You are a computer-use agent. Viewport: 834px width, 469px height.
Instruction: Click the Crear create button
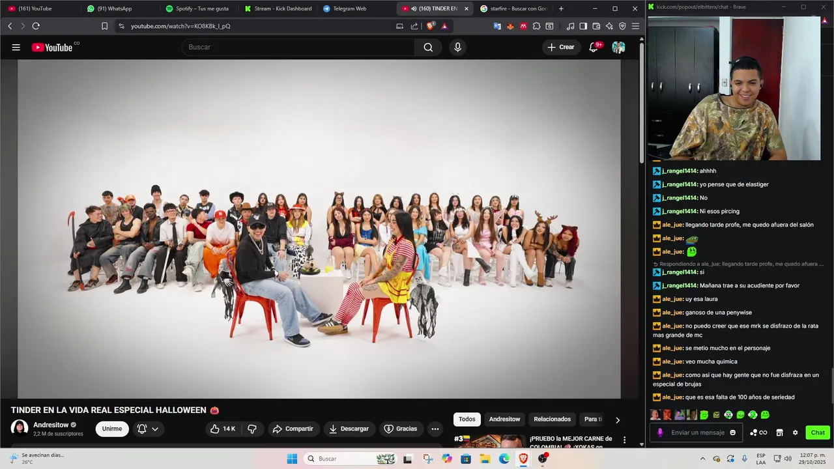coord(561,47)
